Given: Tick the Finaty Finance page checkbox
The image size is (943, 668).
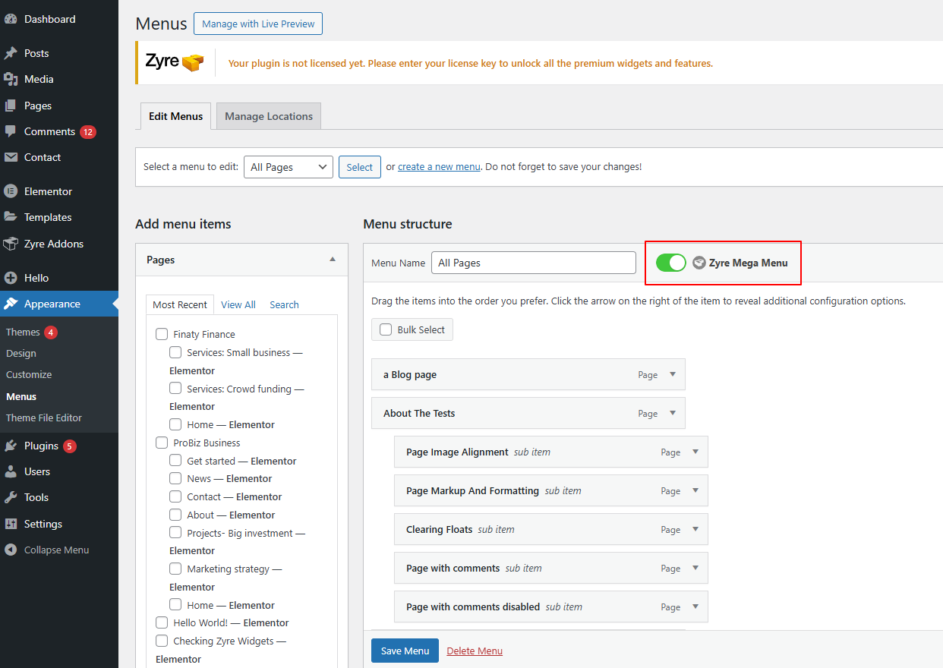Looking at the screenshot, I should (x=162, y=334).
